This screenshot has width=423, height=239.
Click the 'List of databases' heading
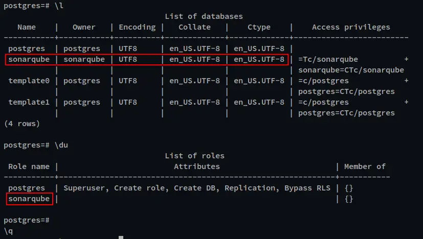point(204,16)
